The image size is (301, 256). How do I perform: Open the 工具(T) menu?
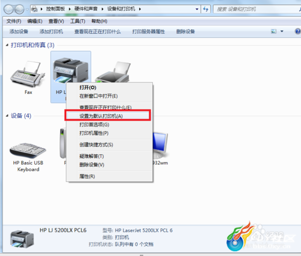pyautogui.click(x=78, y=21)
